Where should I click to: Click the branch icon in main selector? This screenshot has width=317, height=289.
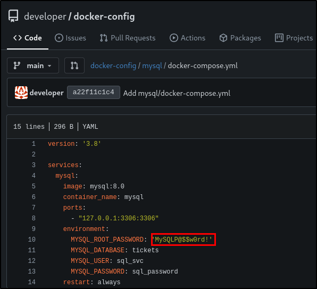coord(17,65)
